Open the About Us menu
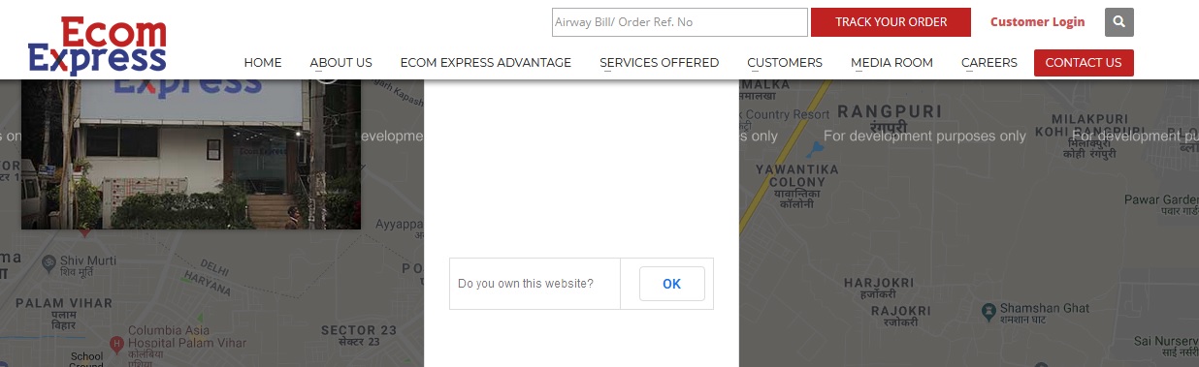 340,63
